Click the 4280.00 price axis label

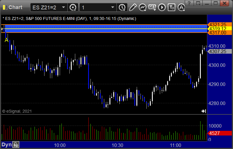[217, 103]
